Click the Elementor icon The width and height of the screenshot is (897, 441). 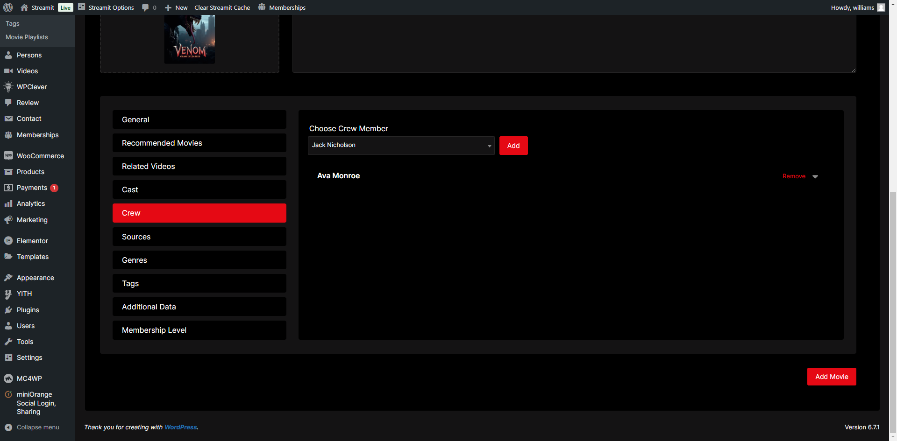tap(8, 241)
